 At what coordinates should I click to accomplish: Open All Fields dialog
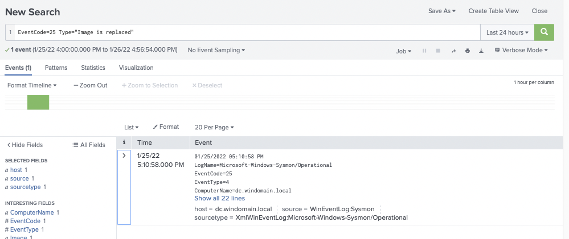[x=89, y=145]
